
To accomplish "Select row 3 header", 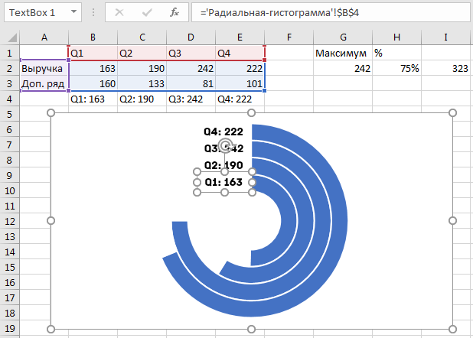I will click(x=10, y=83).
